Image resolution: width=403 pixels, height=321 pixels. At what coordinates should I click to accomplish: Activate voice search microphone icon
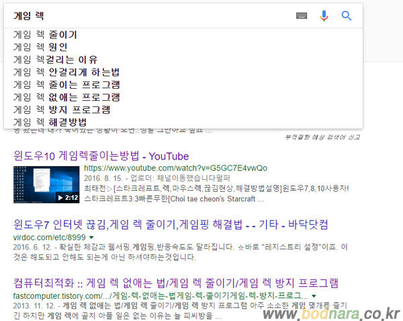(x=324, y=15)
